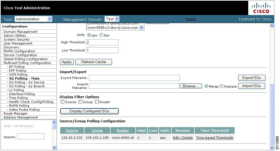Click the Apply button
The image size is (280, 151).
tap(67, 62)
